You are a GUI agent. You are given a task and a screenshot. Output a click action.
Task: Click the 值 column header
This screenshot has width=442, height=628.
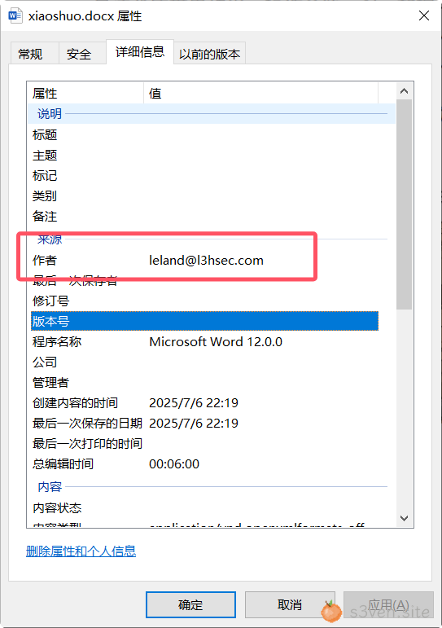pos(260,93)
